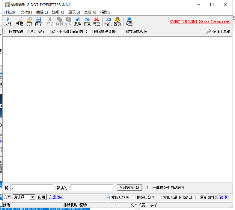Open the 捐助(J) menu
This screenshot has height=210, width=235.
tap(106, 12)
